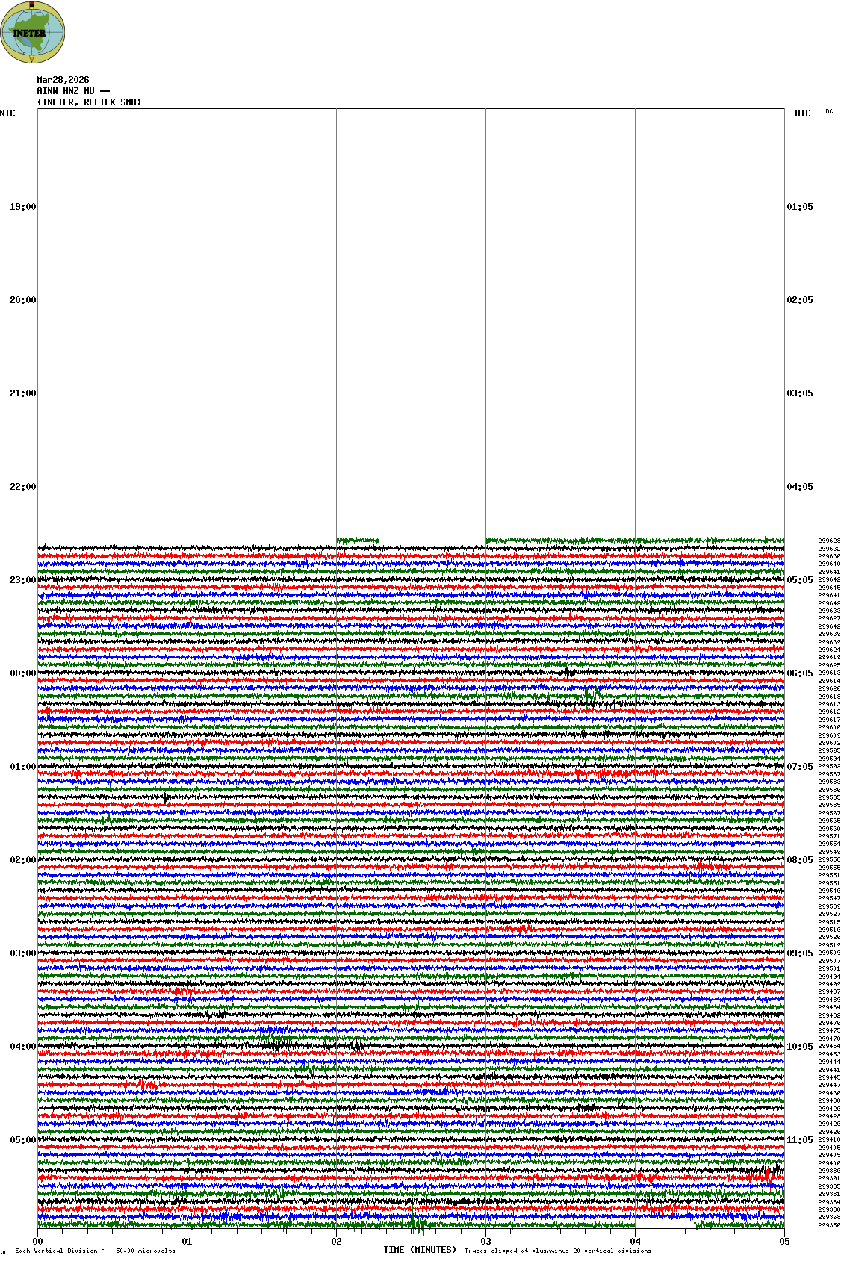This screenshot has height=1261, width=844.
Task: Select the 19:00 local time marker
Action: coord(22,207)
